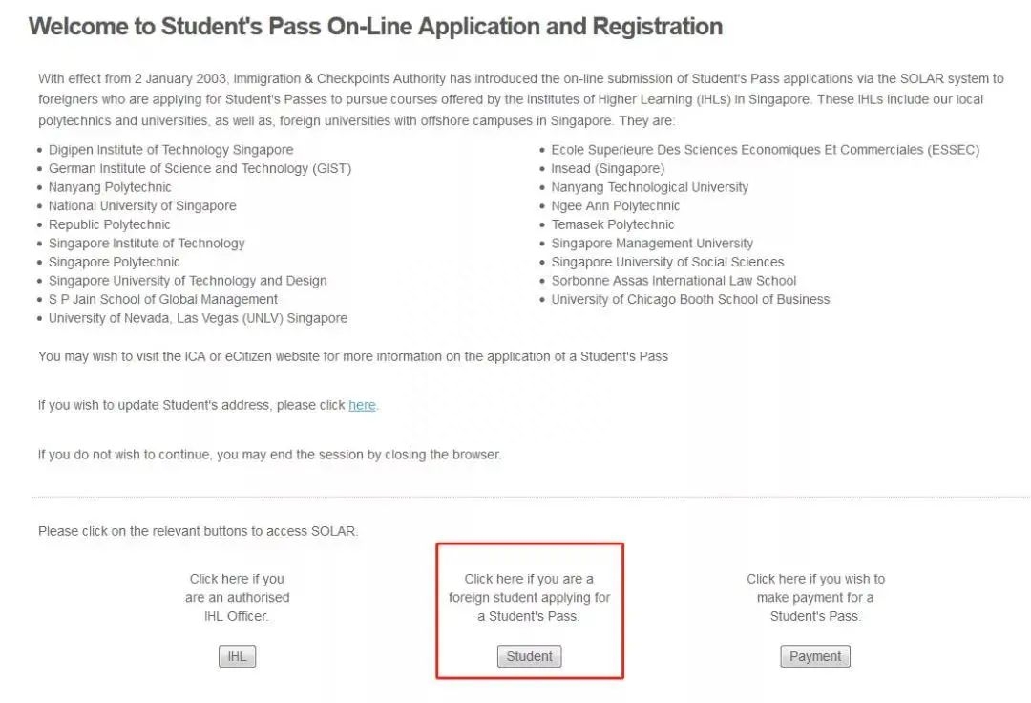The image size is (1031, 703).
Task: Select University of Nevada, Las Vegas entry
Action: [x=198, y=318]
